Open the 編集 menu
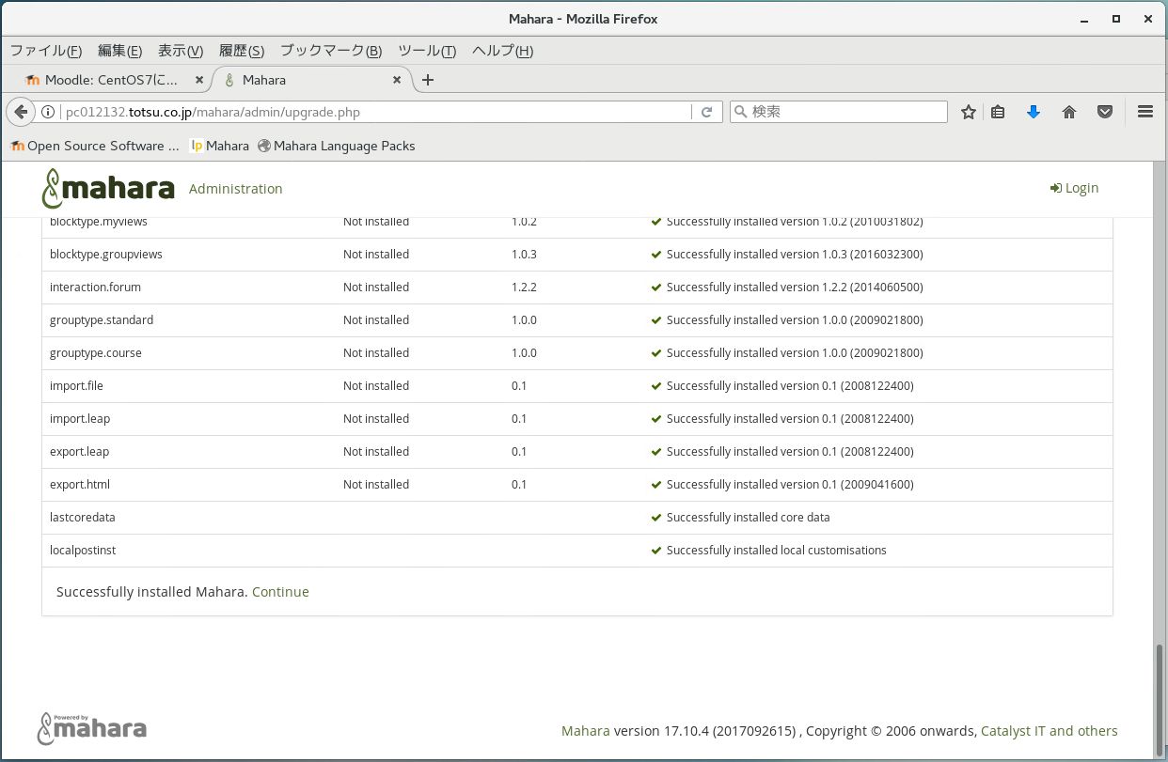 (x=119, y=51)
